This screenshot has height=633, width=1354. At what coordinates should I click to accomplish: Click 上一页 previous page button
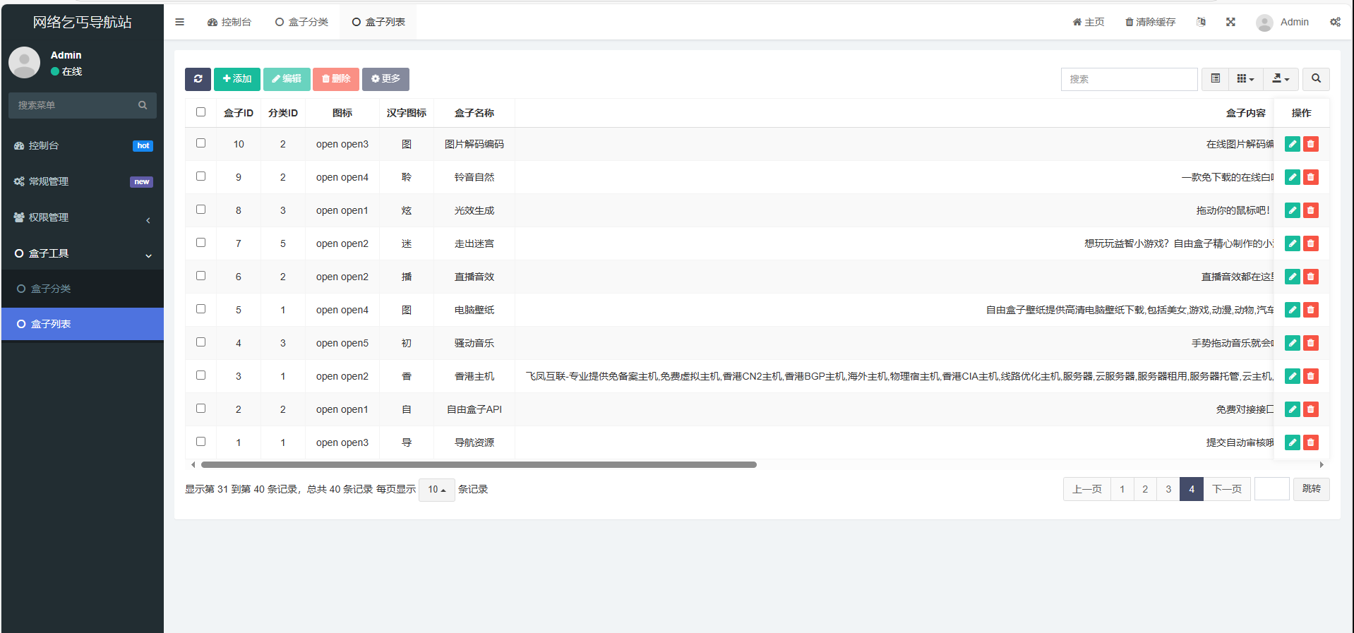(1086, 489)
